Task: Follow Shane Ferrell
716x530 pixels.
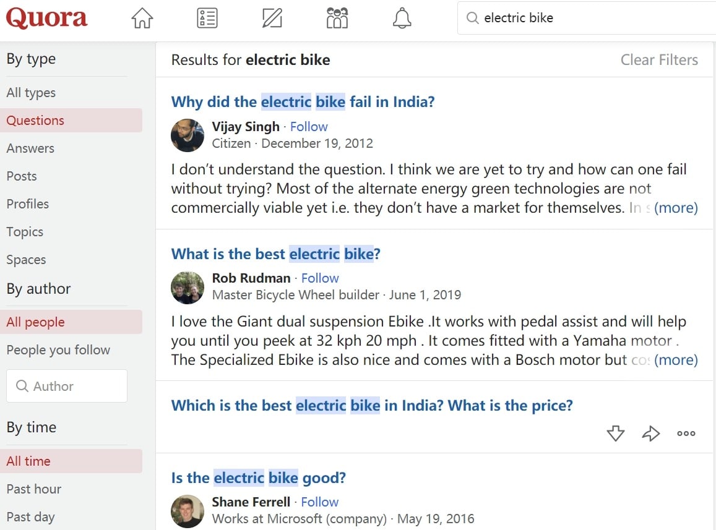Action: [x=320, y=502]
